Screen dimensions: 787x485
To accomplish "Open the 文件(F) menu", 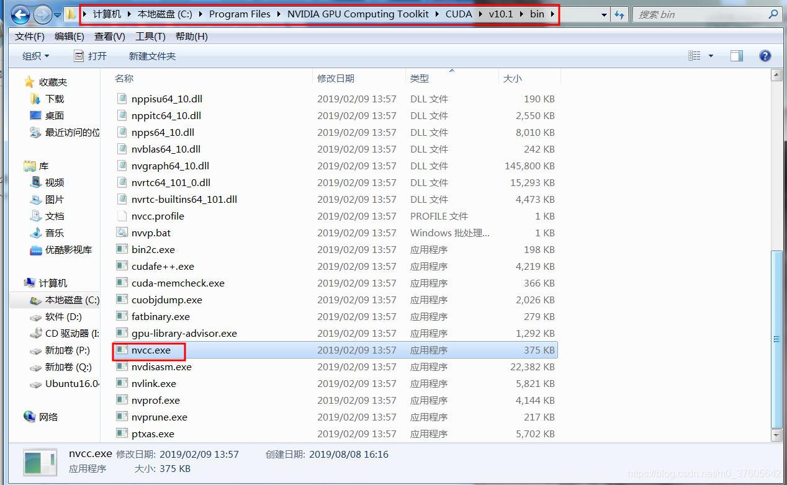I will click(x=29, y=37).
